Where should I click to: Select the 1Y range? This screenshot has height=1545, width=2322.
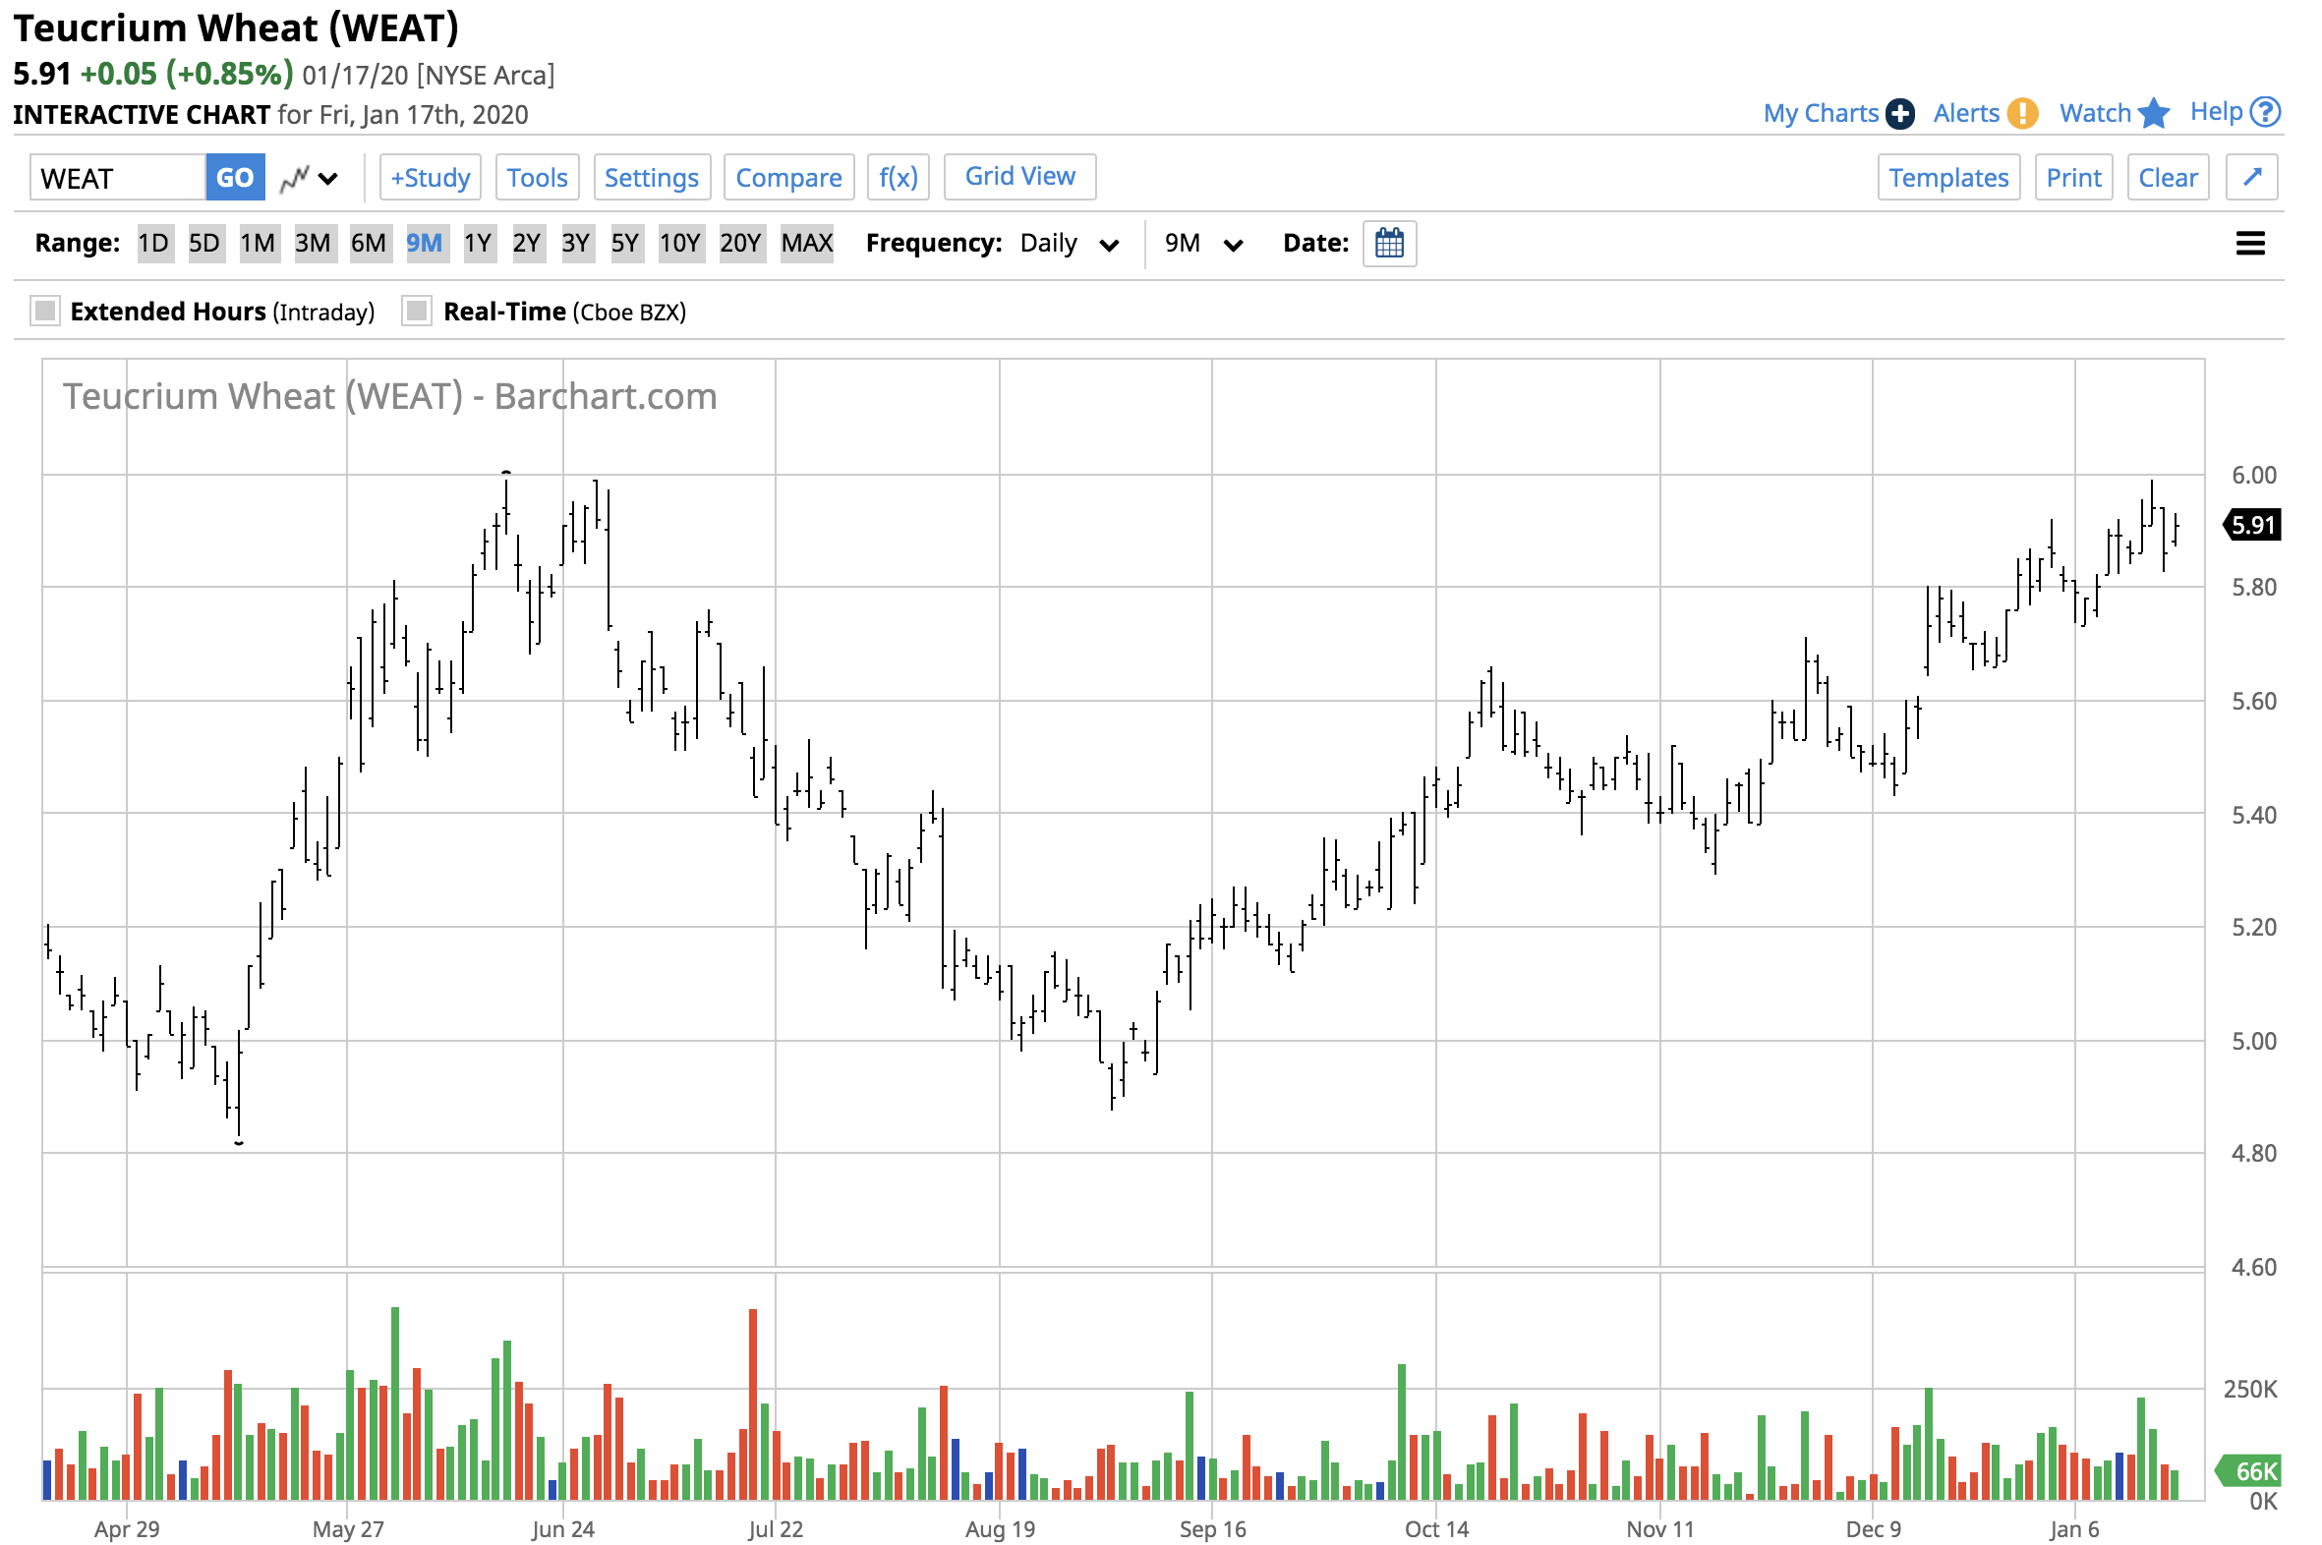[x=478, y=244]
